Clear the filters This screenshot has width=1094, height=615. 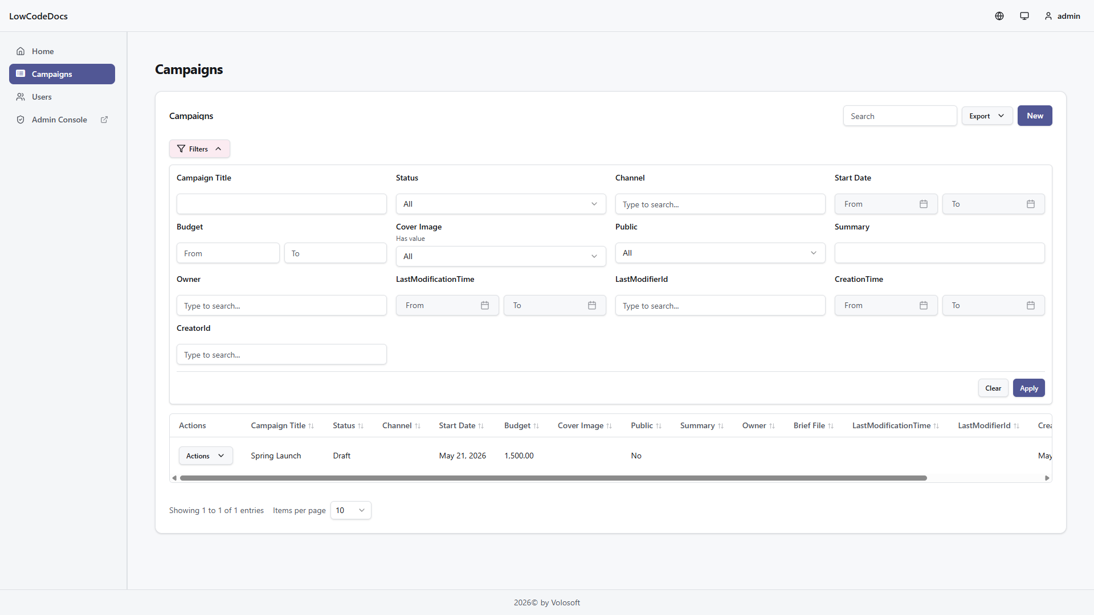(993, 388)
